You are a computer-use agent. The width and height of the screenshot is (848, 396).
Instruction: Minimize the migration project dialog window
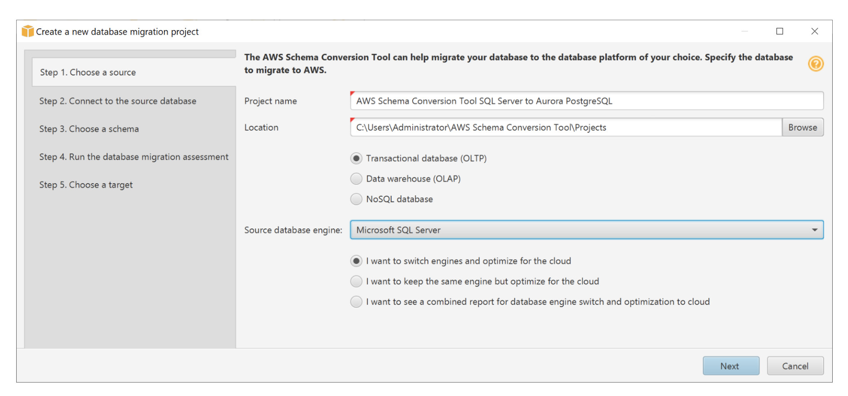pyautogui.click(x=745, y=31)
